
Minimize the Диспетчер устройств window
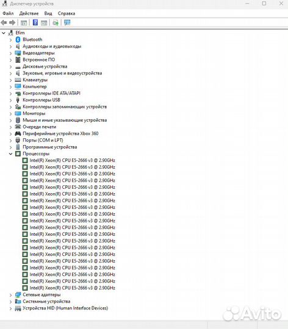point(247,4)
